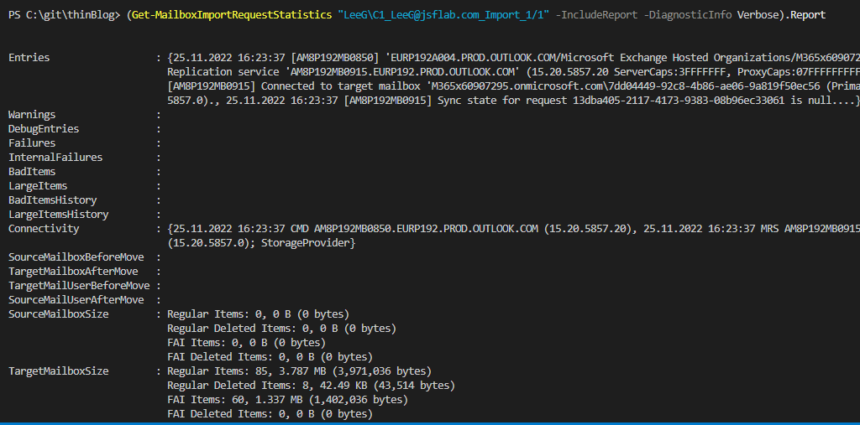Click the Get-MailboxImportRequestStatistics command text
This screenshot has width=860, height=425.
point(232,15)
